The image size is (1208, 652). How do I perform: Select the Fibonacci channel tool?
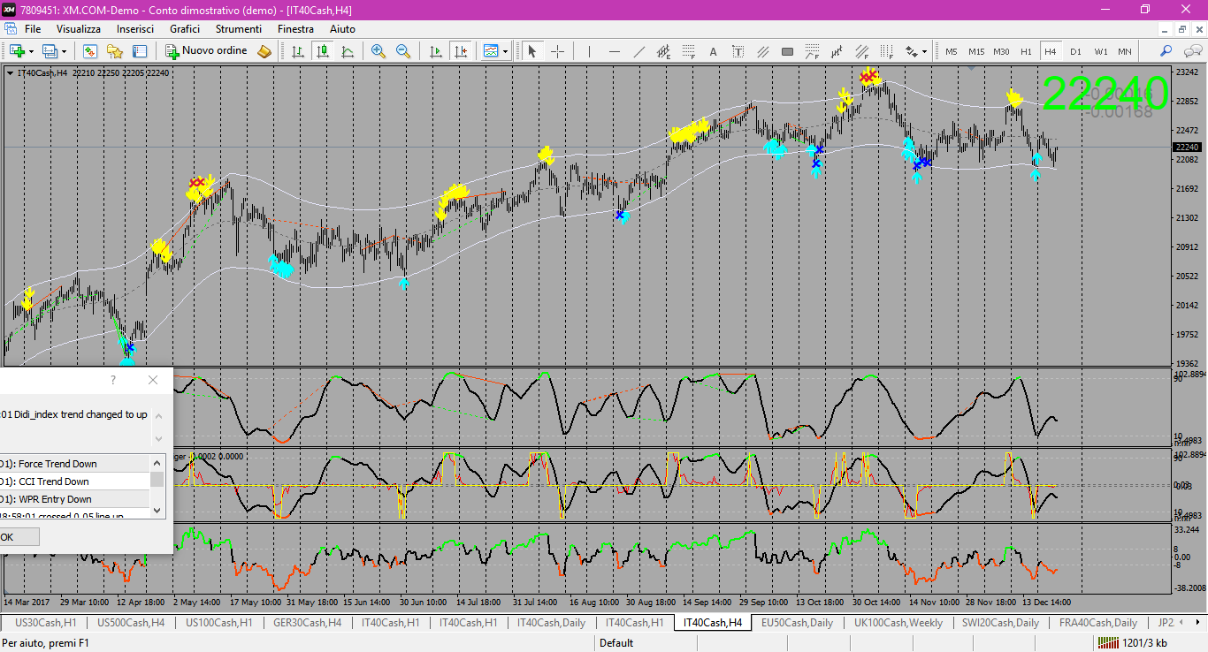861,51
